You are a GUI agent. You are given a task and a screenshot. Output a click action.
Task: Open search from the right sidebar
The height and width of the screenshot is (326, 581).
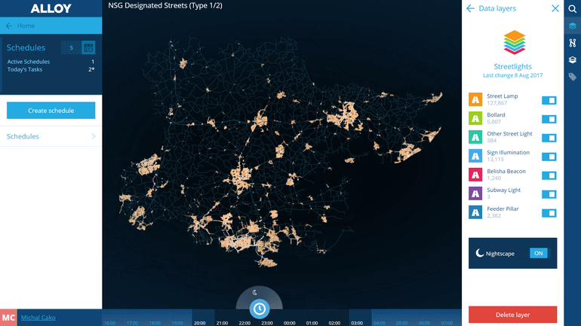pyautogui.click(x=573, y=9)
